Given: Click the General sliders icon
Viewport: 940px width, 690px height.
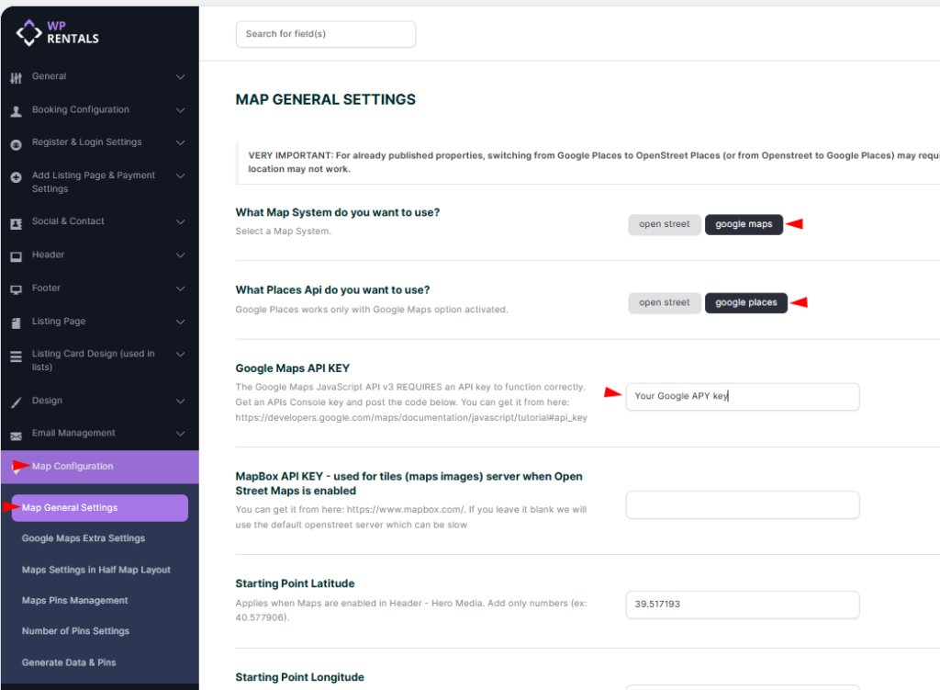Looking at the screenshot, I should coord(17,77).
